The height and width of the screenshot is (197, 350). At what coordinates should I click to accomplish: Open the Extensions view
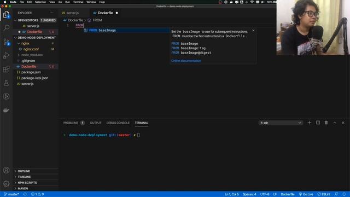point(6,69)
